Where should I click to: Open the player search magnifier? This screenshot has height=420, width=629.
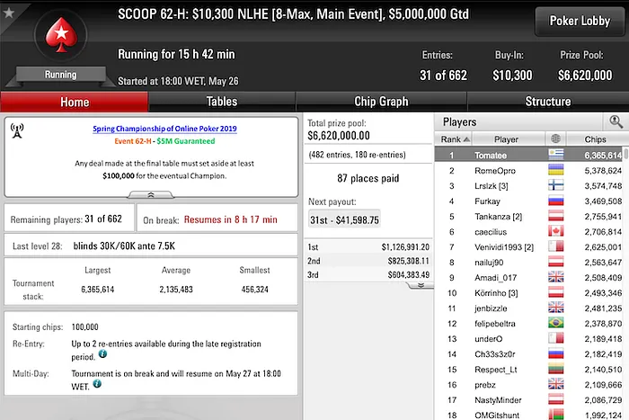(x=616, y=121)
